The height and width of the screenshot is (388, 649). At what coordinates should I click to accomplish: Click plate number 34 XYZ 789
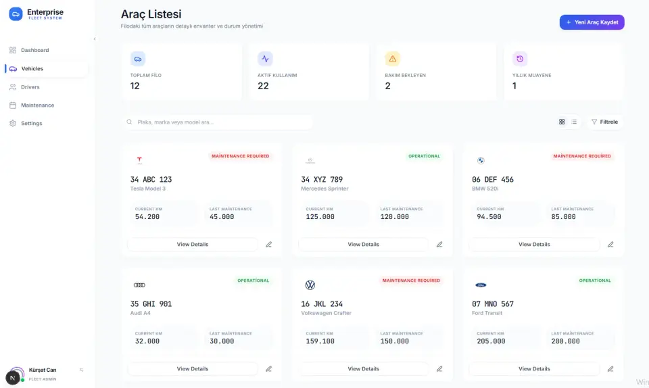[x=322, y=180]
